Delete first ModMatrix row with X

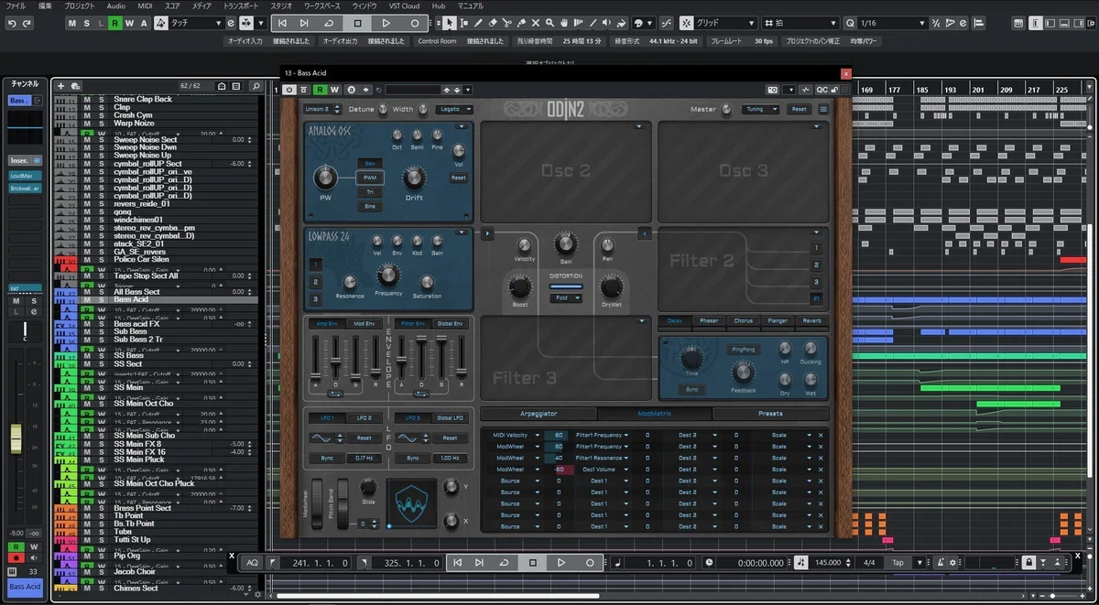(821, 435)
